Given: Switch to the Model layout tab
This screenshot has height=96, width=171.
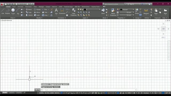Looking at the screenshot, I should pyautogui.click(x=5, y=93).
